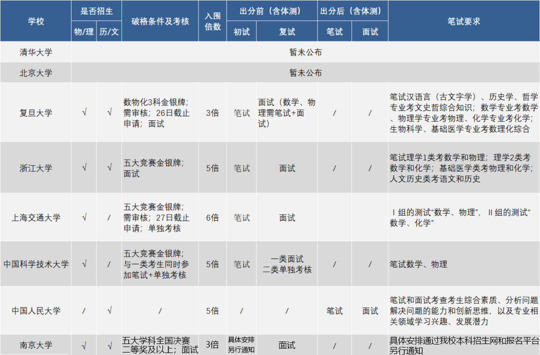The width and height of the screenshot is (540, 355).
Task: Select the 上海交通大学 school cell
Action: (36, 217)
